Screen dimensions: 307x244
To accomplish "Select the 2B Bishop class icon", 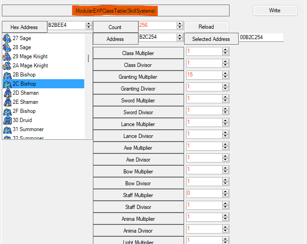I will coord(7,75).
